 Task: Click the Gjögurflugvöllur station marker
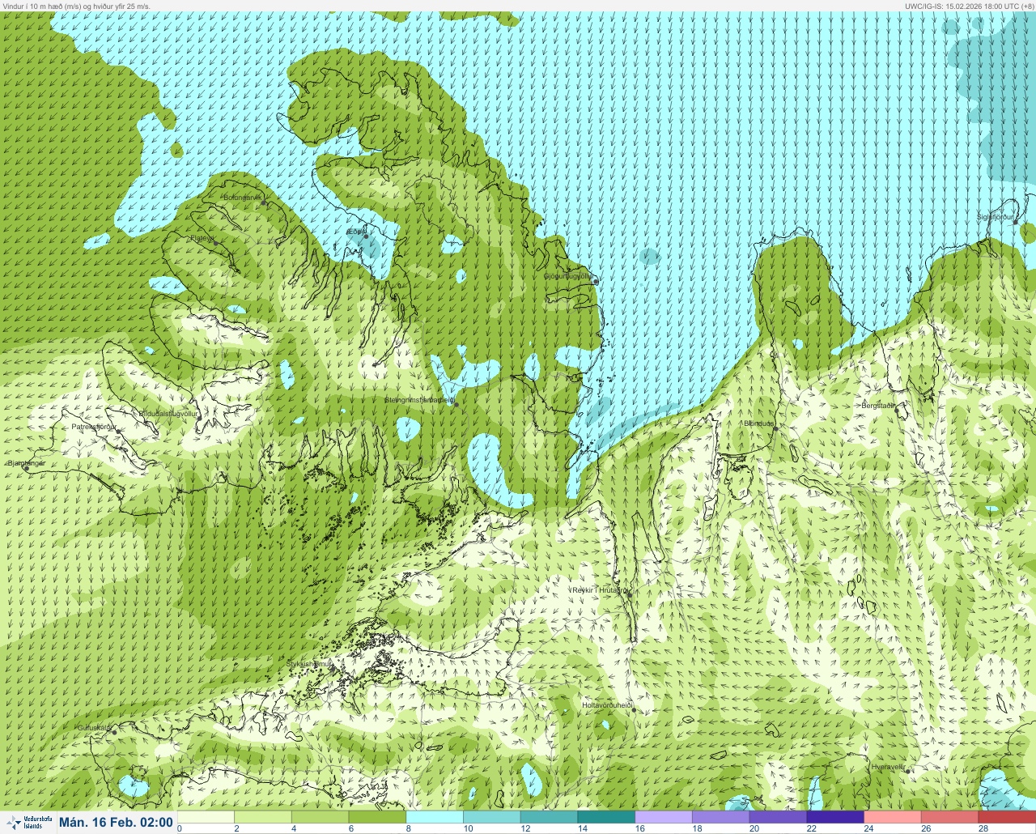pos(596,282)
